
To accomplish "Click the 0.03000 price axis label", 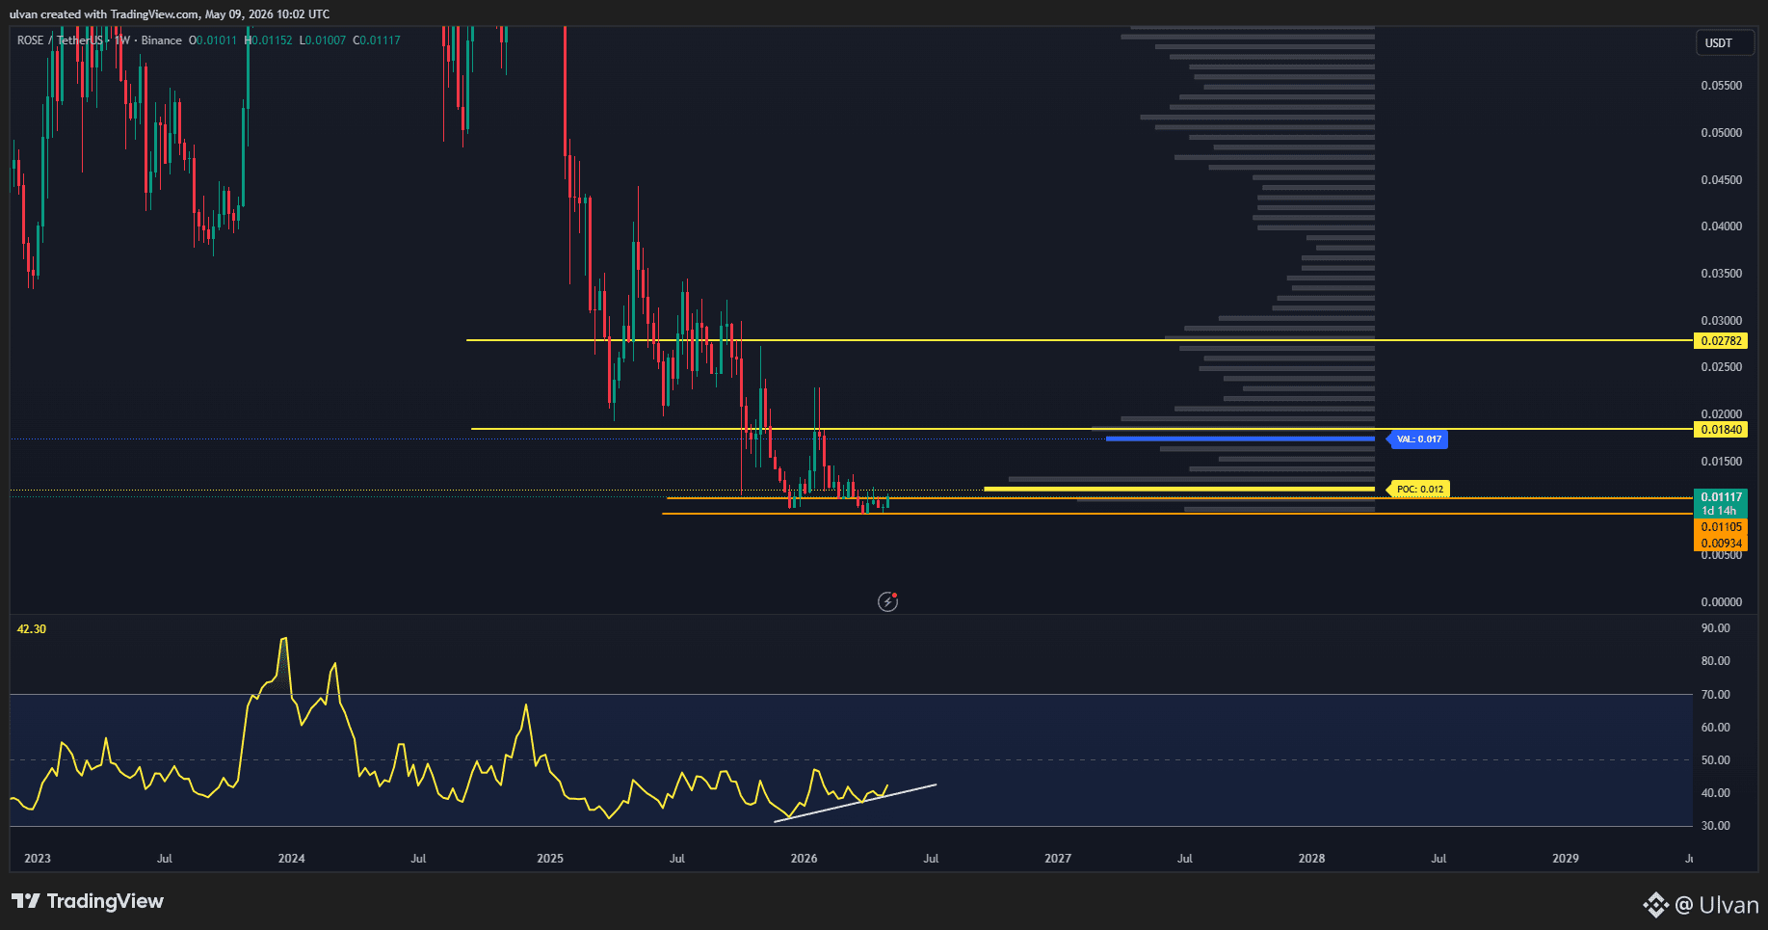I will click(1722, 321).
